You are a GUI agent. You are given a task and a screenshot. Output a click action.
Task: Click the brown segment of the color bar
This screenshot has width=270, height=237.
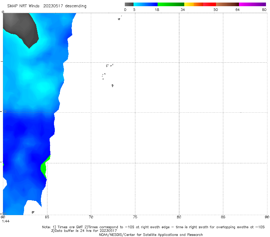click(227, 4)
